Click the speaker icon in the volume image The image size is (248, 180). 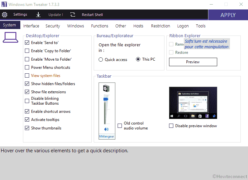pos(106,88)
